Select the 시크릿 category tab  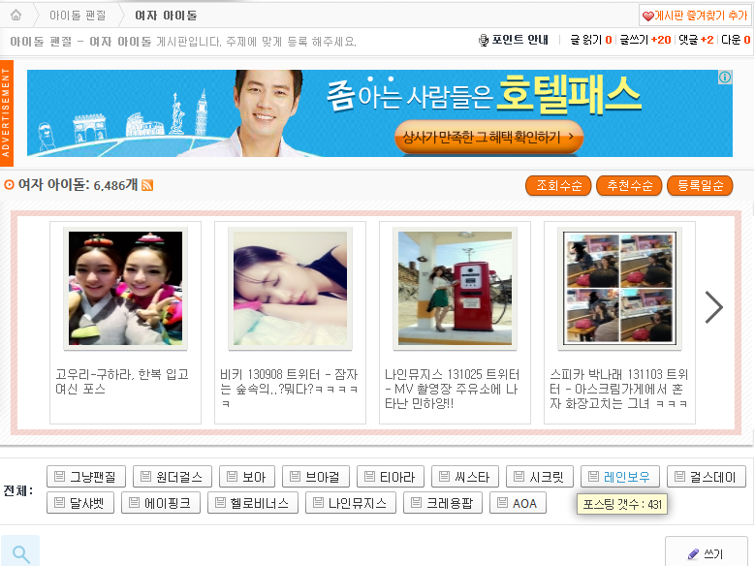click(540, 477)
